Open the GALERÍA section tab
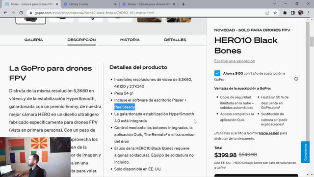314x177 pixels. click(33, 40)
